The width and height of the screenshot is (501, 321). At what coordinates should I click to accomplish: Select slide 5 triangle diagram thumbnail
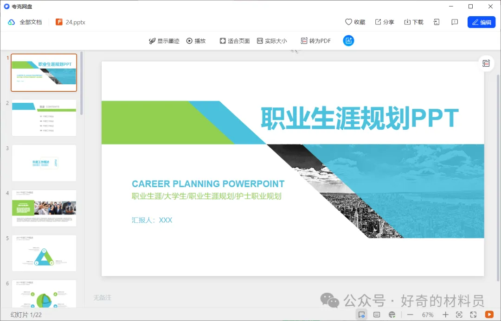pos(44,253)
